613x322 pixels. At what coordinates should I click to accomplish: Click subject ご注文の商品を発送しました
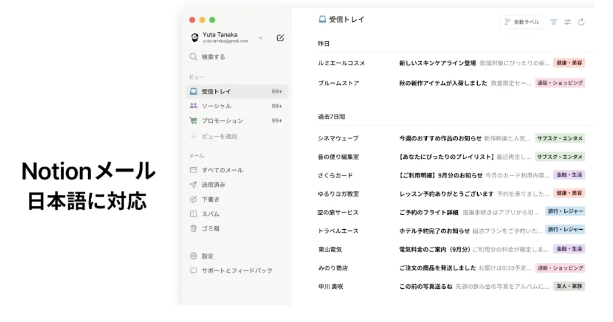438,268
